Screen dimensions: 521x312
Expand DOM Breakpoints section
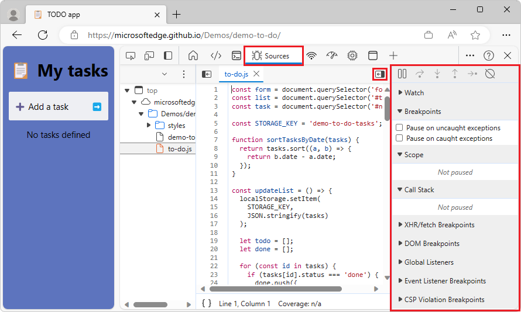pyautogui.click(x=429, y=244)
